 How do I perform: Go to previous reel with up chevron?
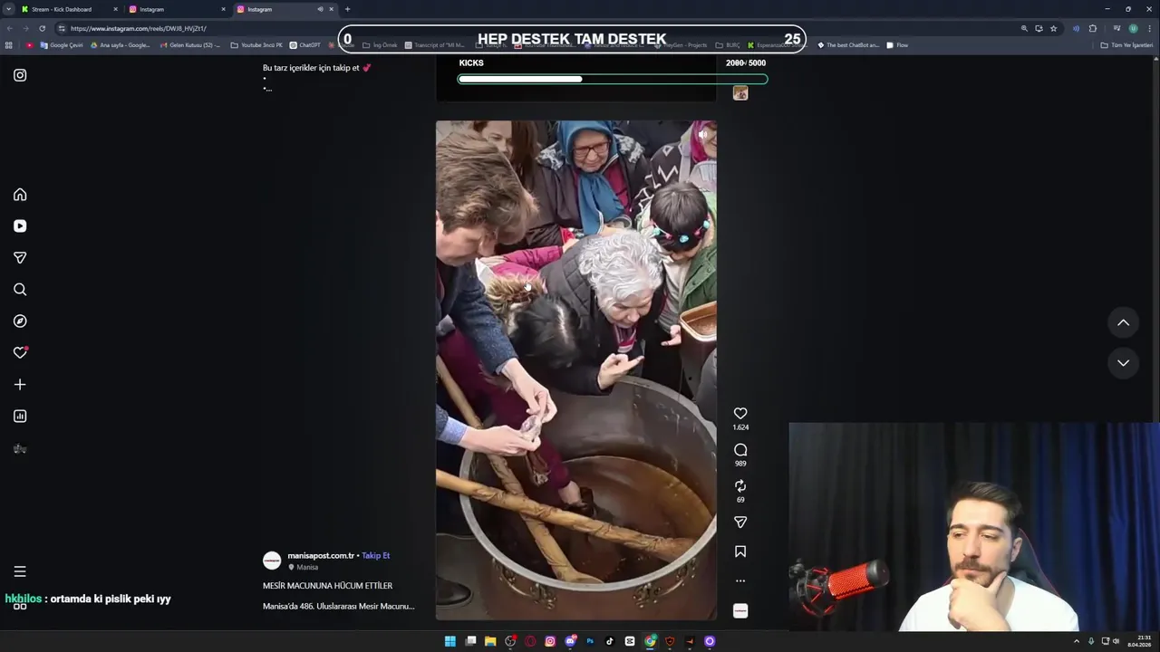[1123, 322]
